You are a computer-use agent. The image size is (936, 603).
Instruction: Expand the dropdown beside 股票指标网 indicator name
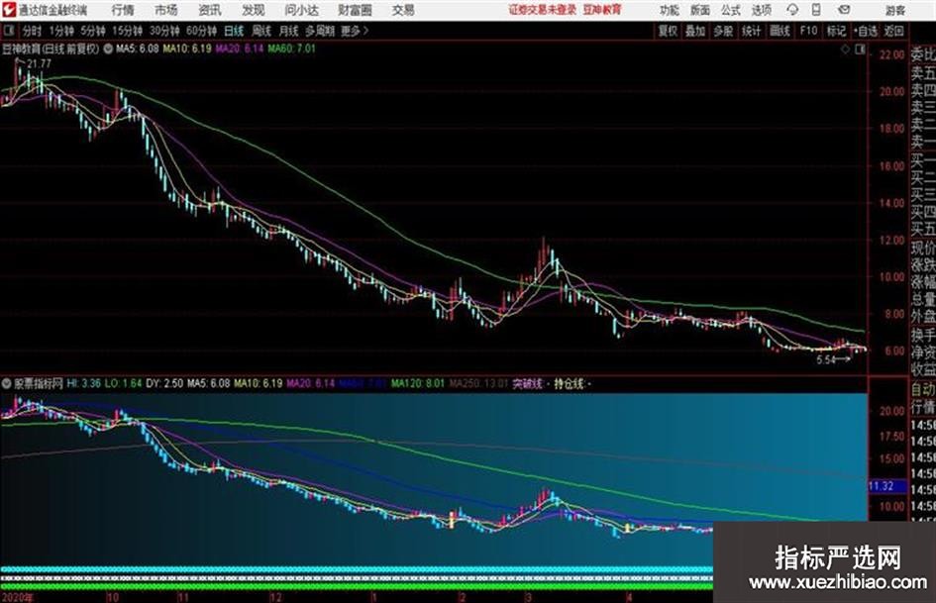coord(7,383)
